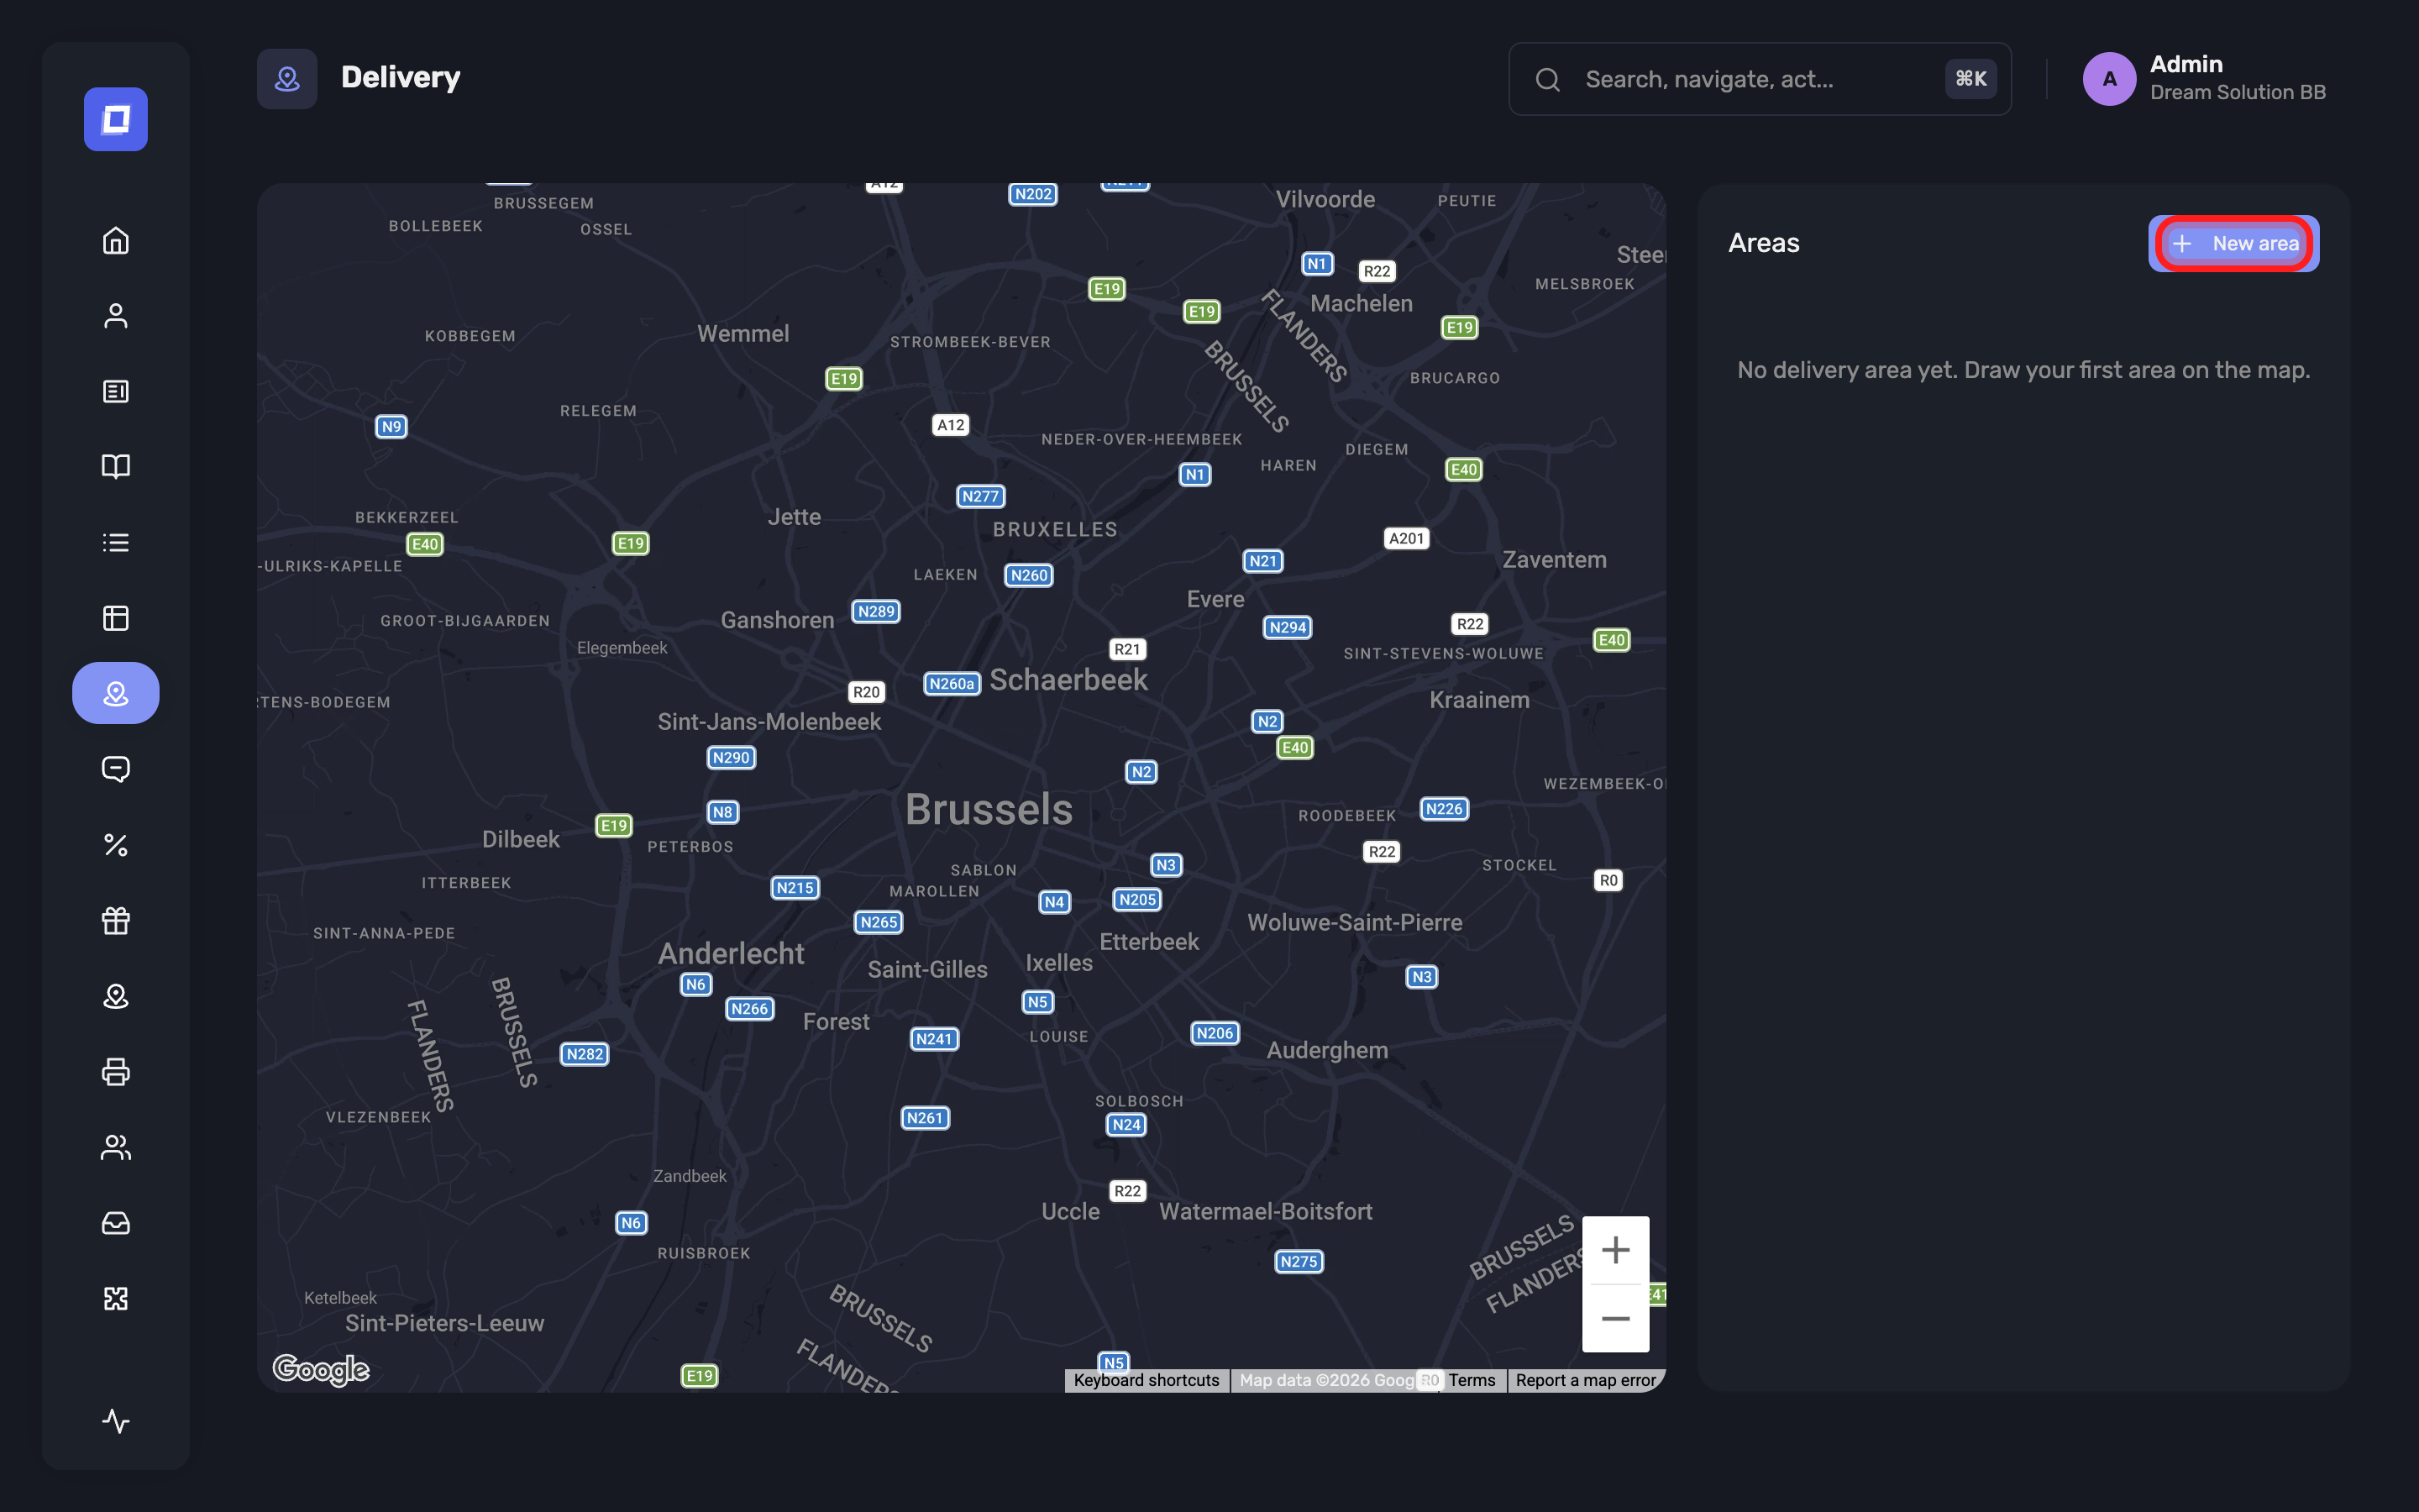Open the map Terms link
2419x1512 pixels.
1472,1380
